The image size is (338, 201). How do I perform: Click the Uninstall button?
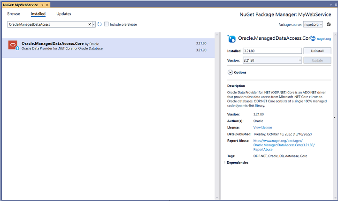point(317,51)
